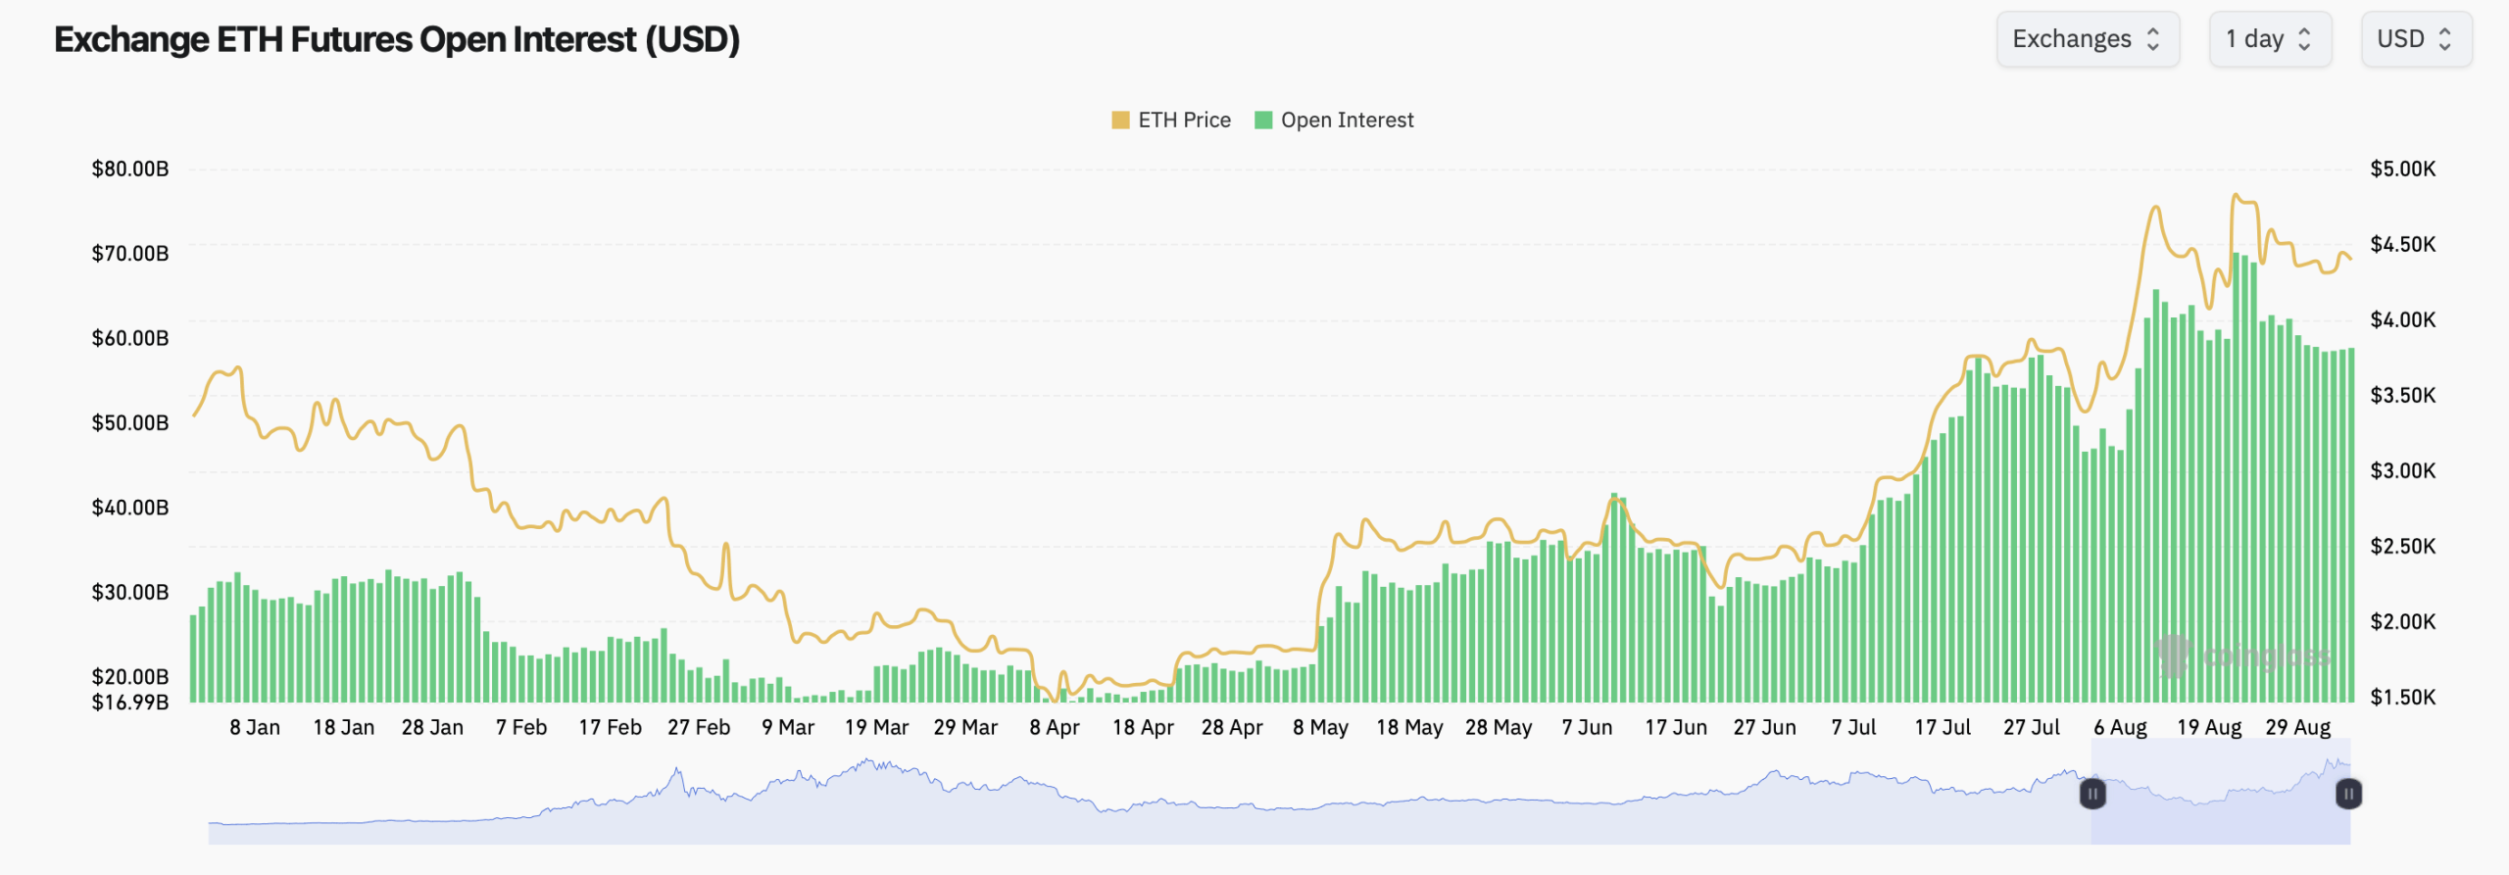The height and width of the screenshot is (875, 2509).
Task: Click the 17 Jul date axis label
Action: point(1943,727)
